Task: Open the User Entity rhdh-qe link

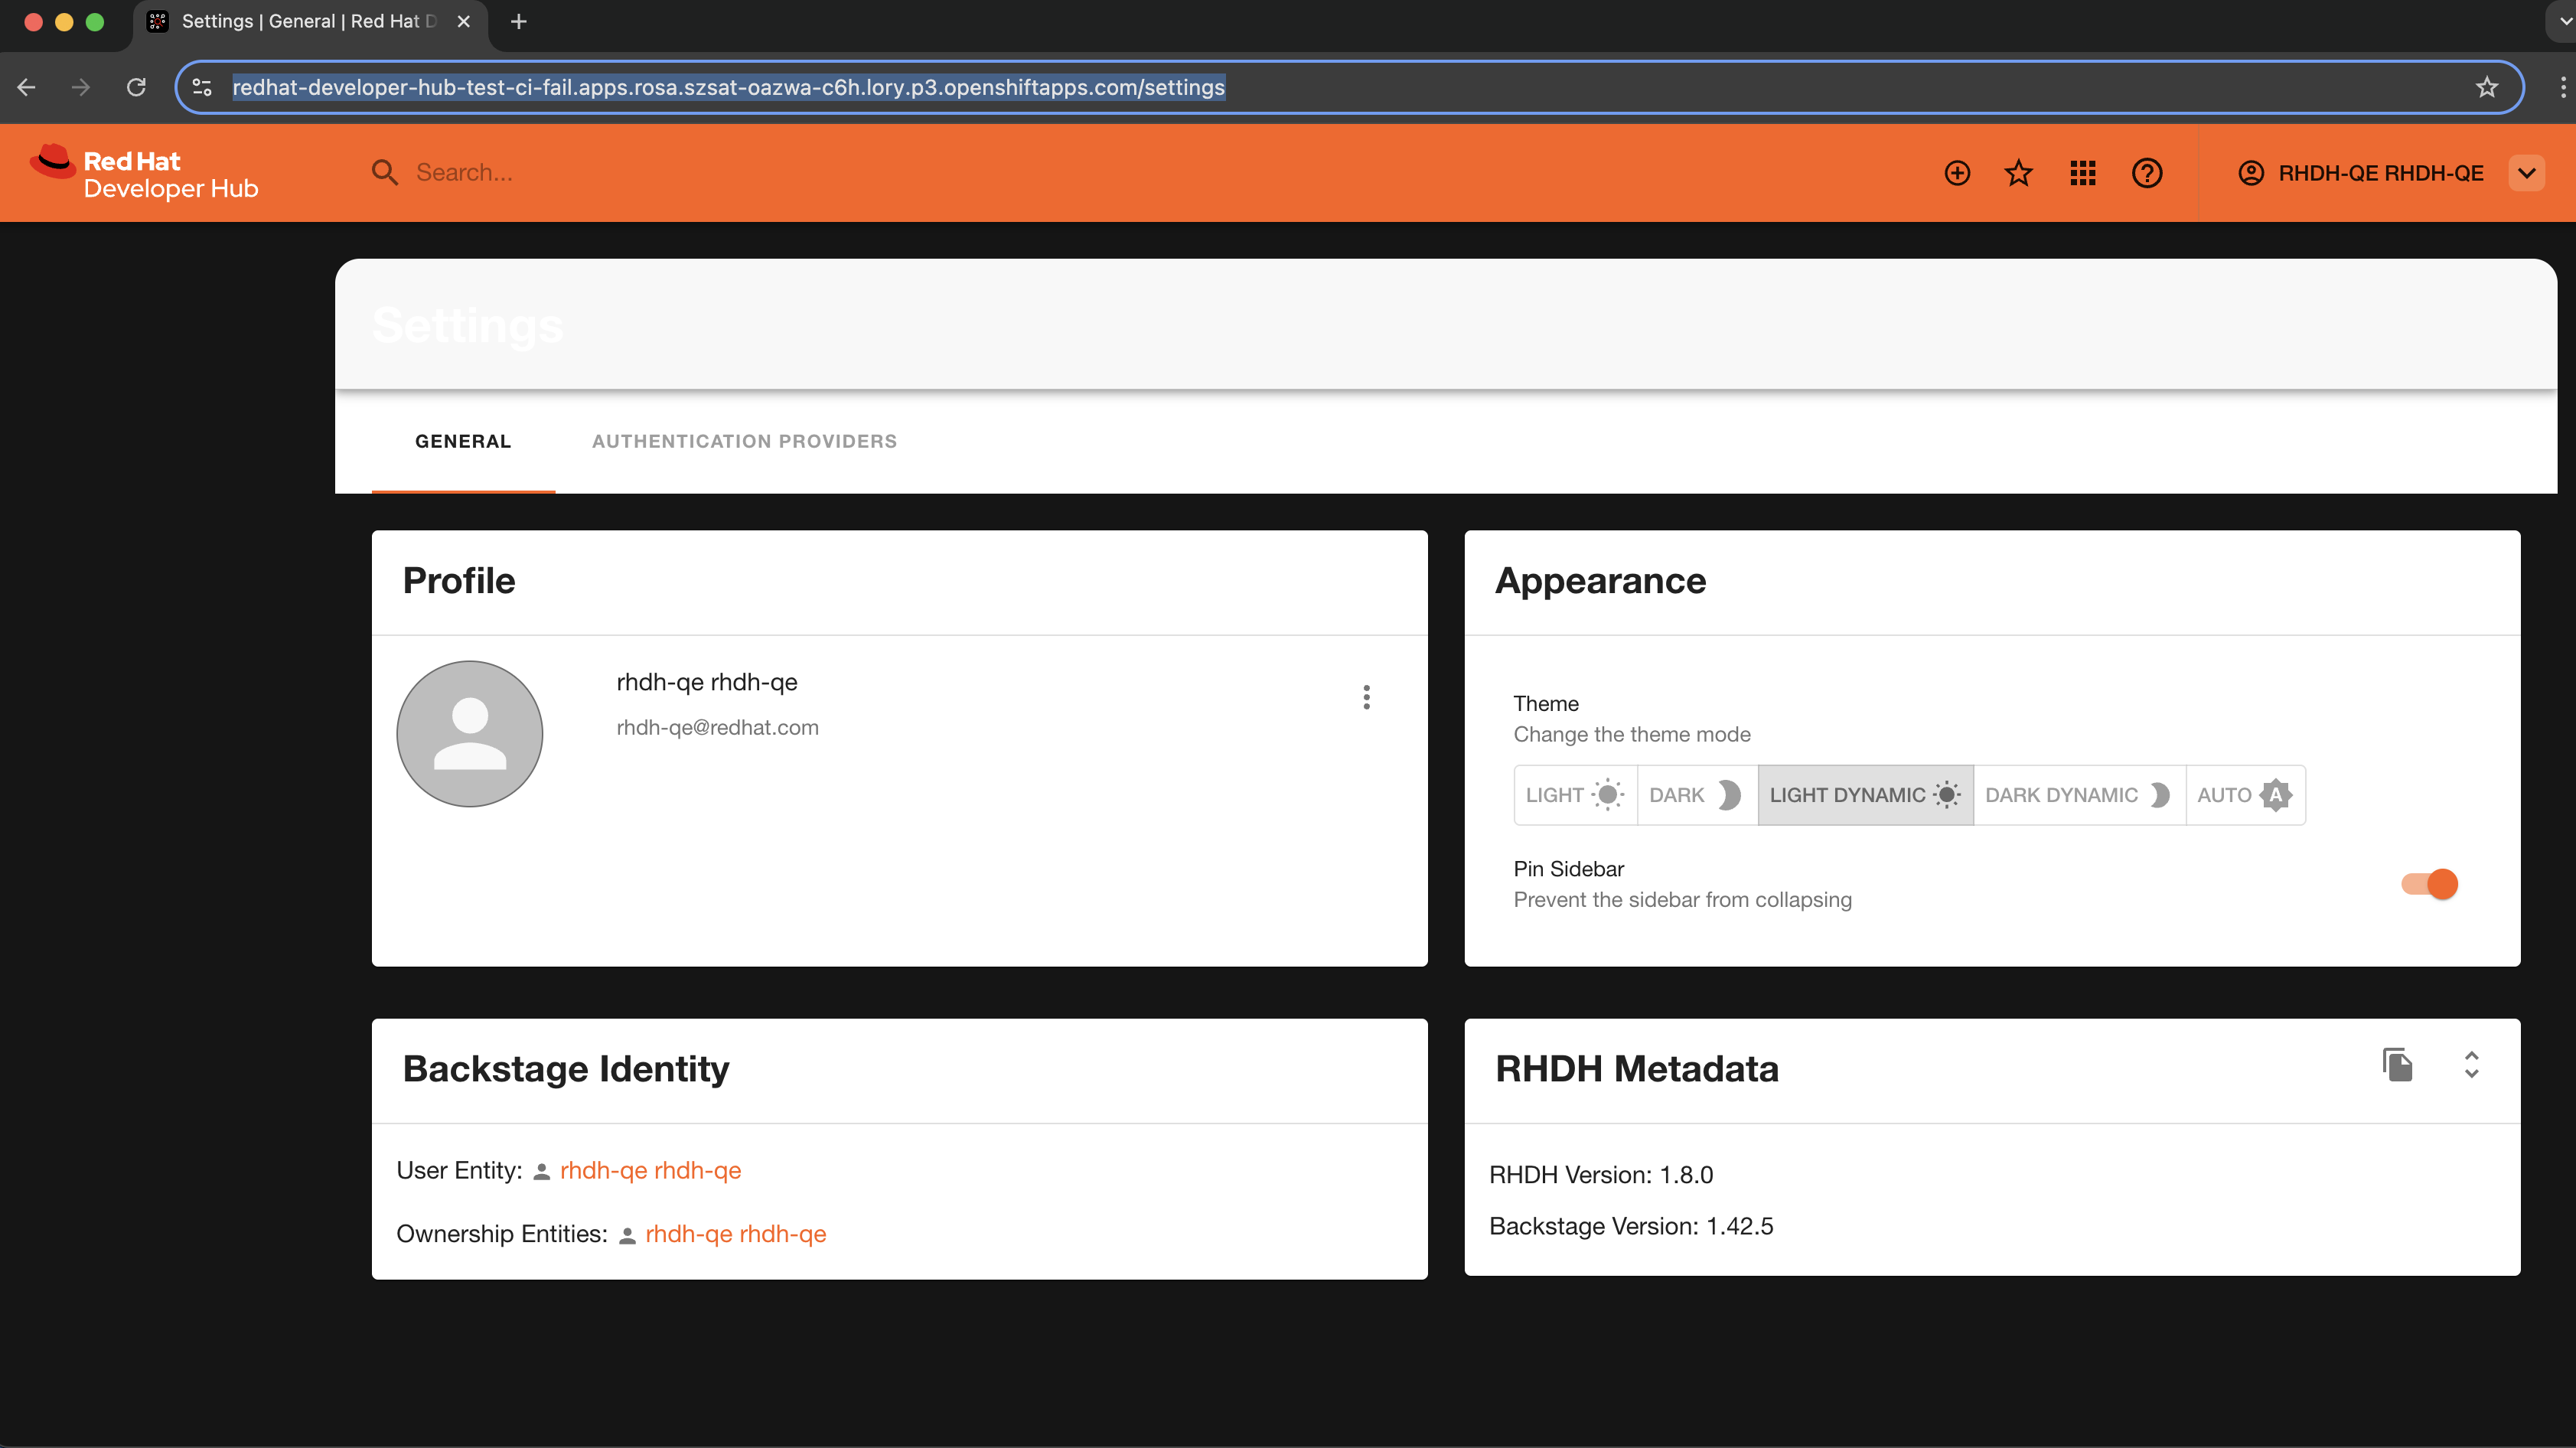Action: (x=650, y=1170)
